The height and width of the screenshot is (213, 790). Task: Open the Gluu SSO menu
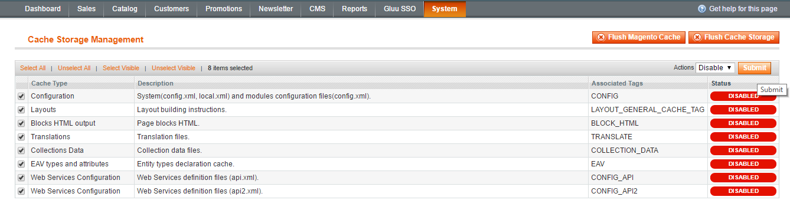399,9
